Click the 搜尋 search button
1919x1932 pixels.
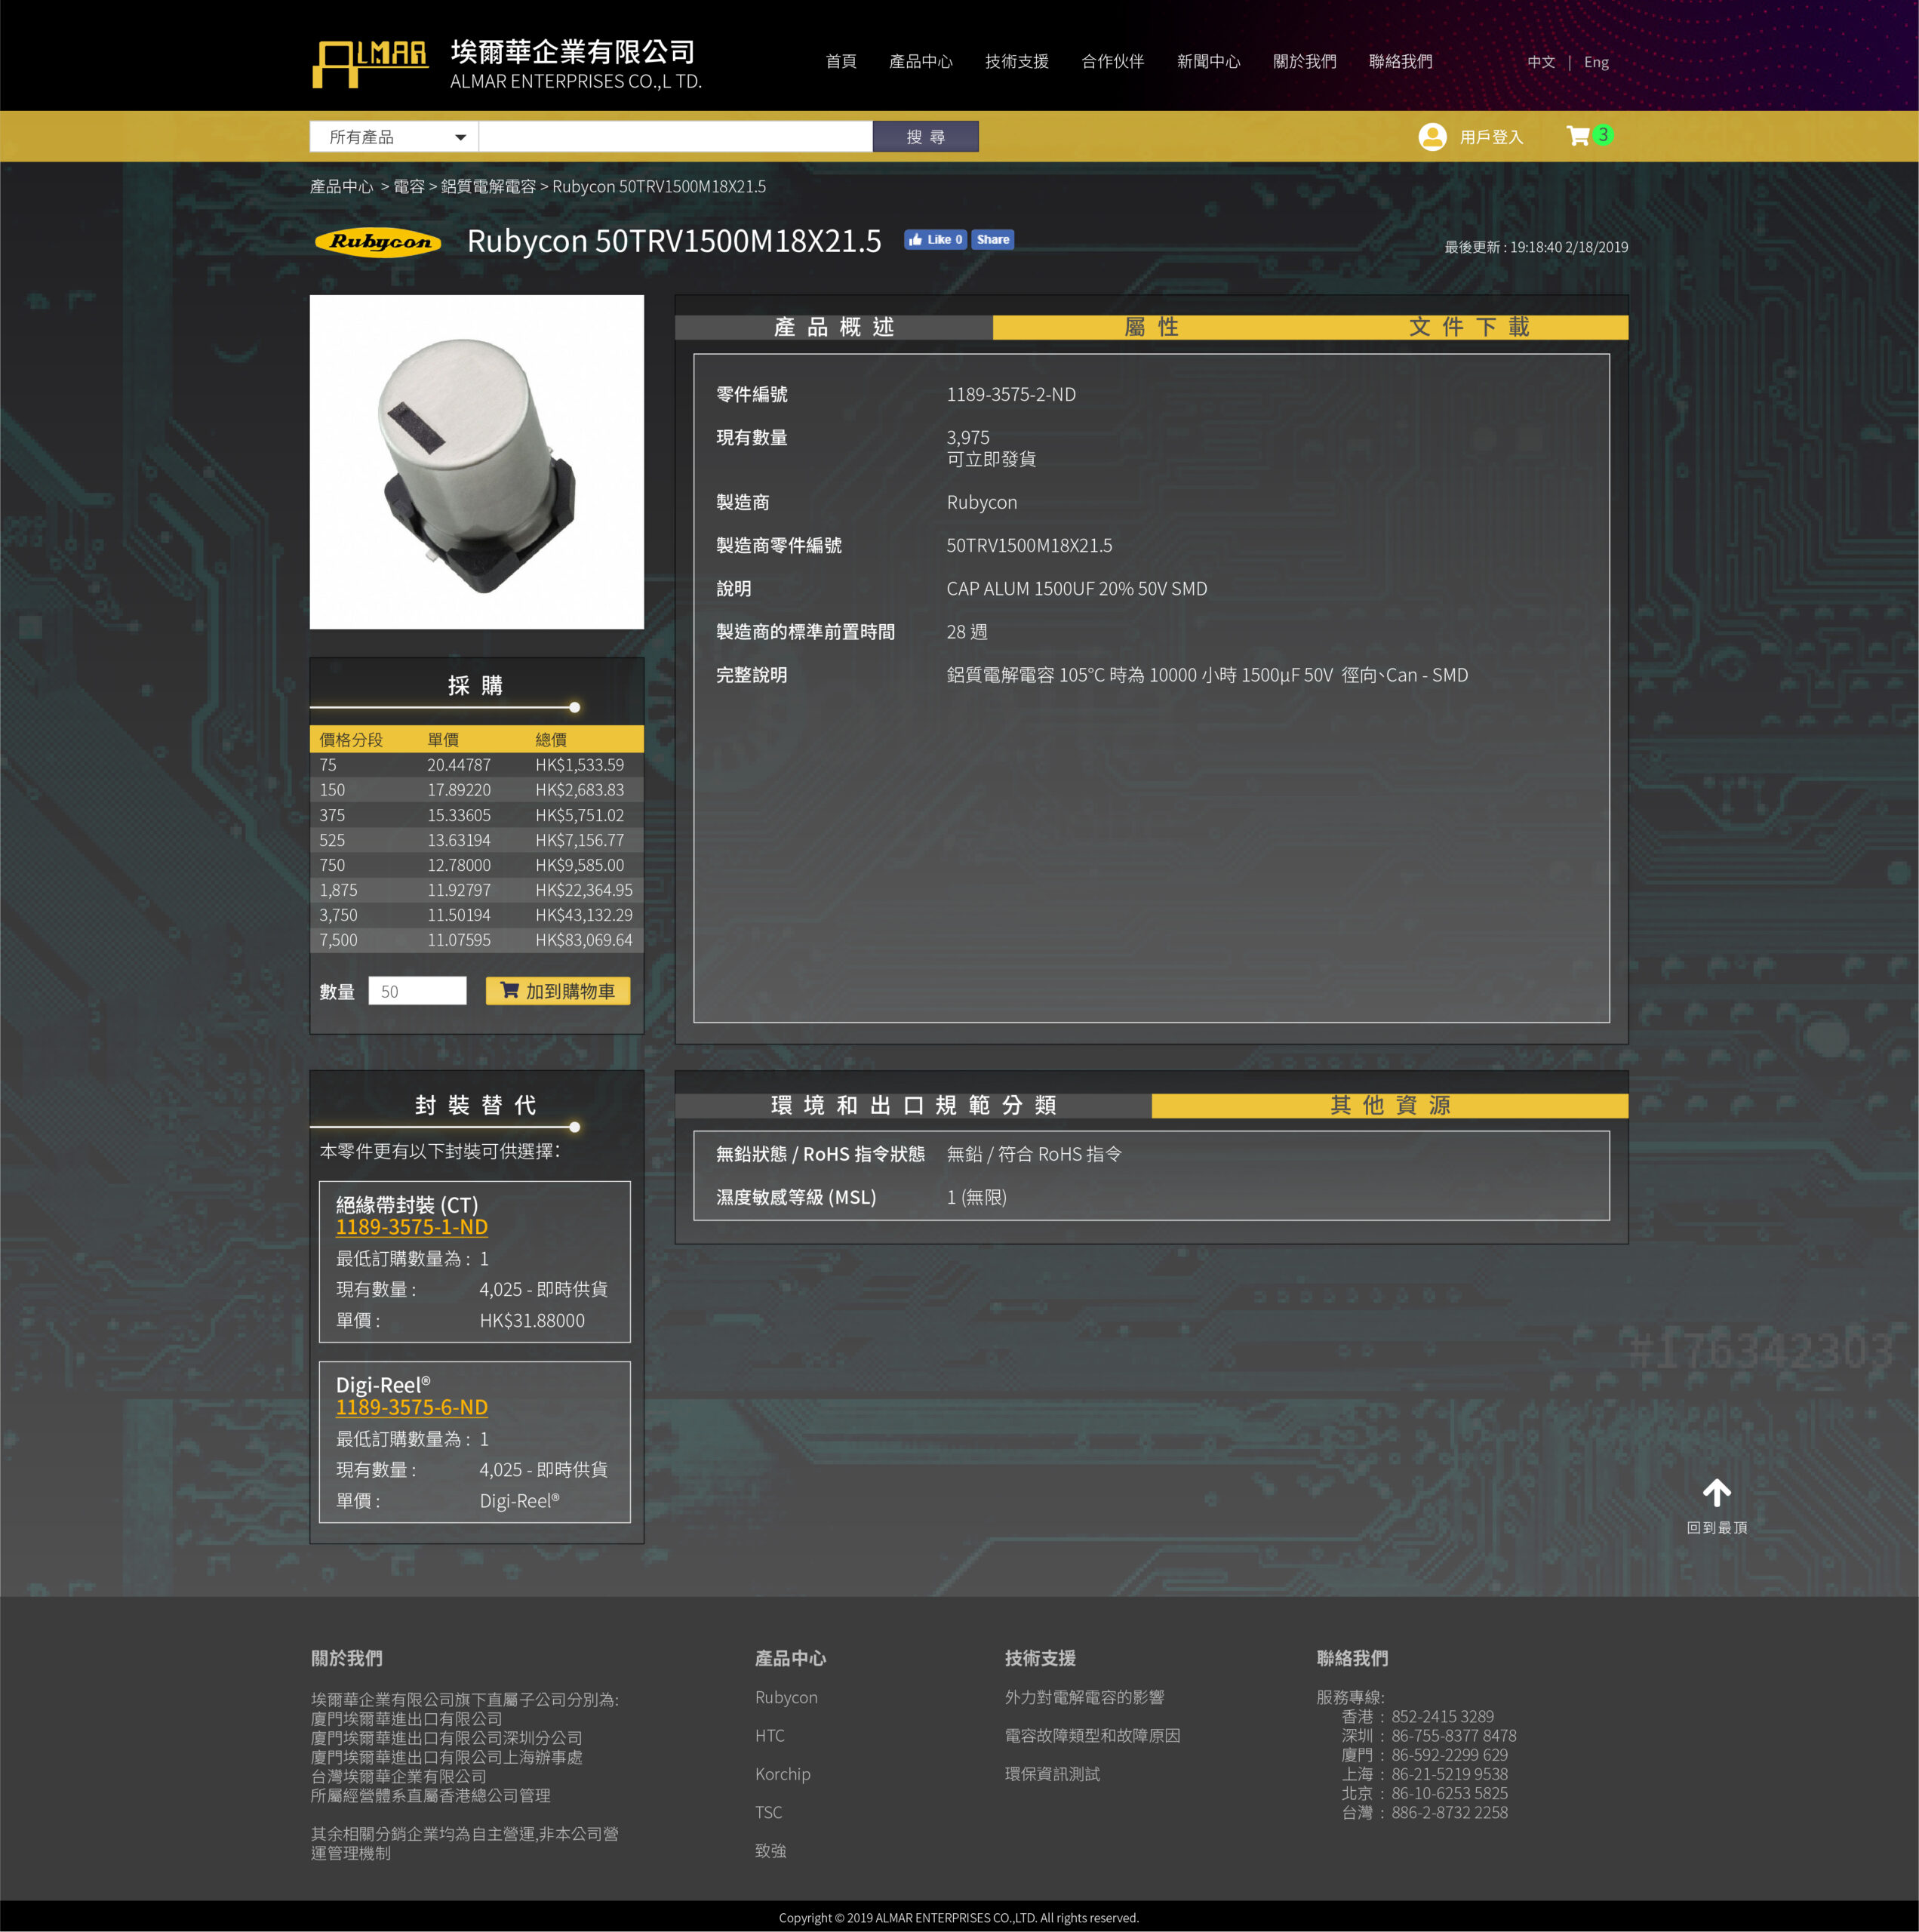pos(926,137)
